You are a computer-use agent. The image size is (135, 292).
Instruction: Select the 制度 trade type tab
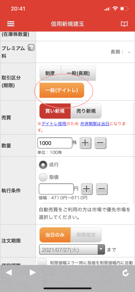click(50, 73)
